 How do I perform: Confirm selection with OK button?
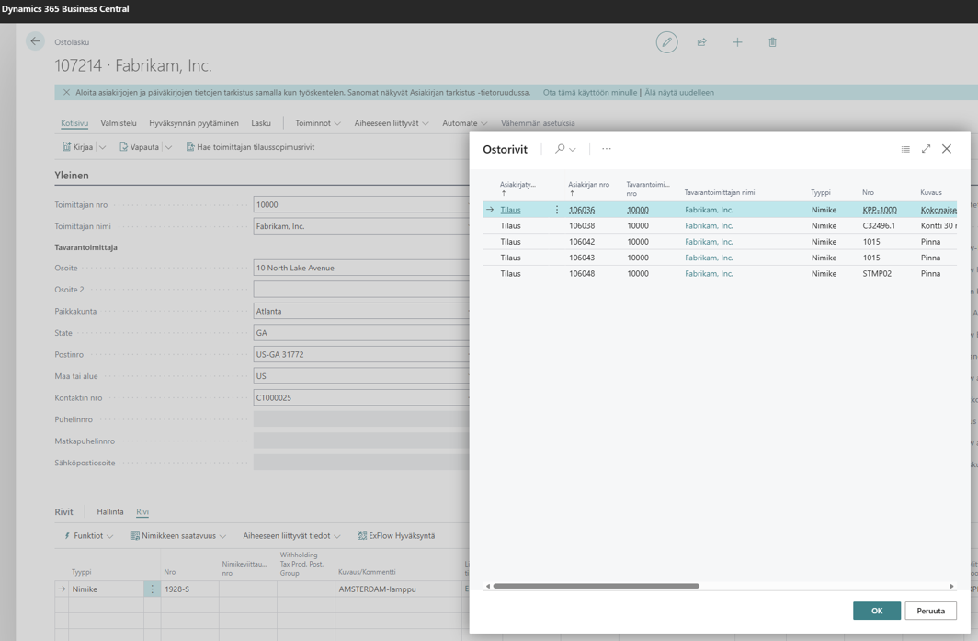pyautogui.click(x=877, y=611)
